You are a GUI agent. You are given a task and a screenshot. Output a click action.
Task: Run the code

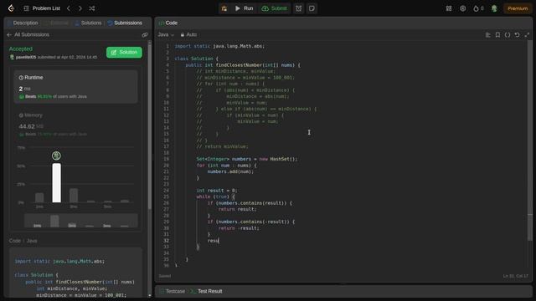pyautogui.click(x=244, y=8)
